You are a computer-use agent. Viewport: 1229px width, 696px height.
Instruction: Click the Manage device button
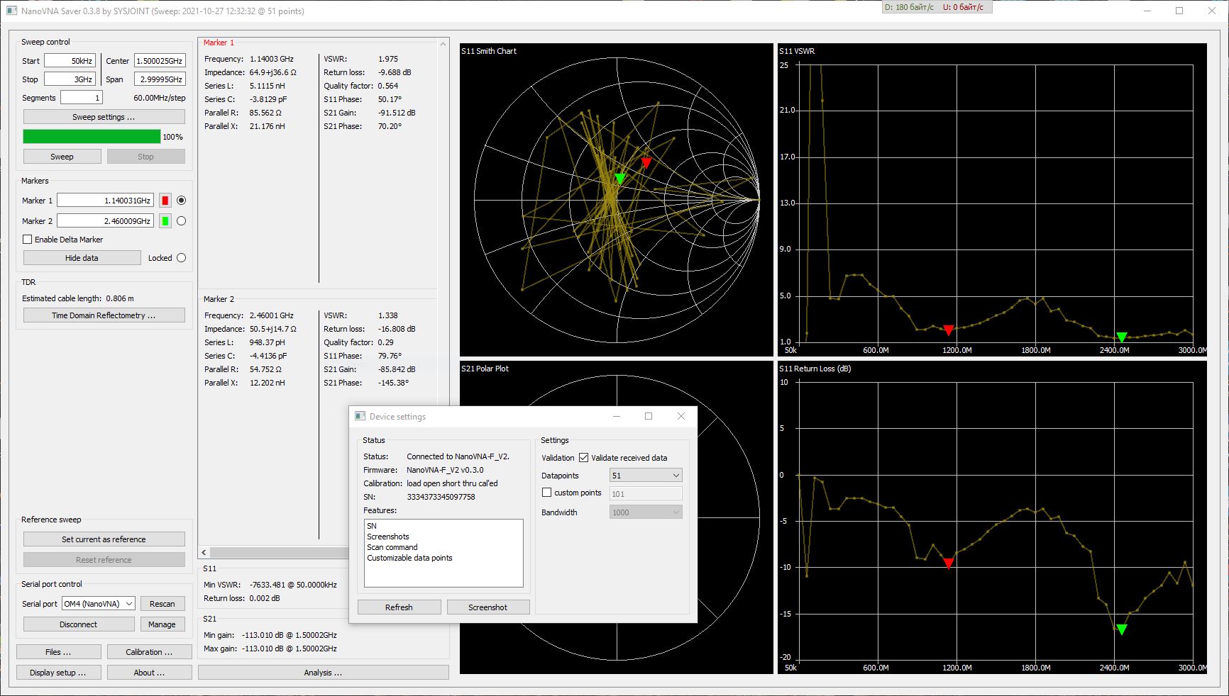click(162, 624)
